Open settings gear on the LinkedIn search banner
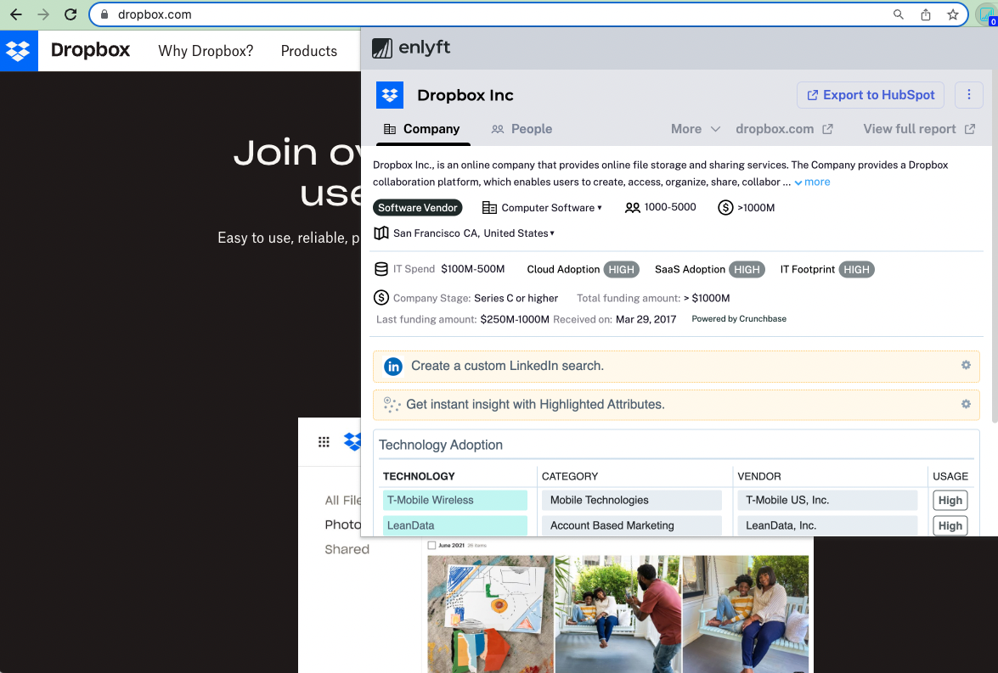Screen dimensions: 998x673 click(966, 365)
